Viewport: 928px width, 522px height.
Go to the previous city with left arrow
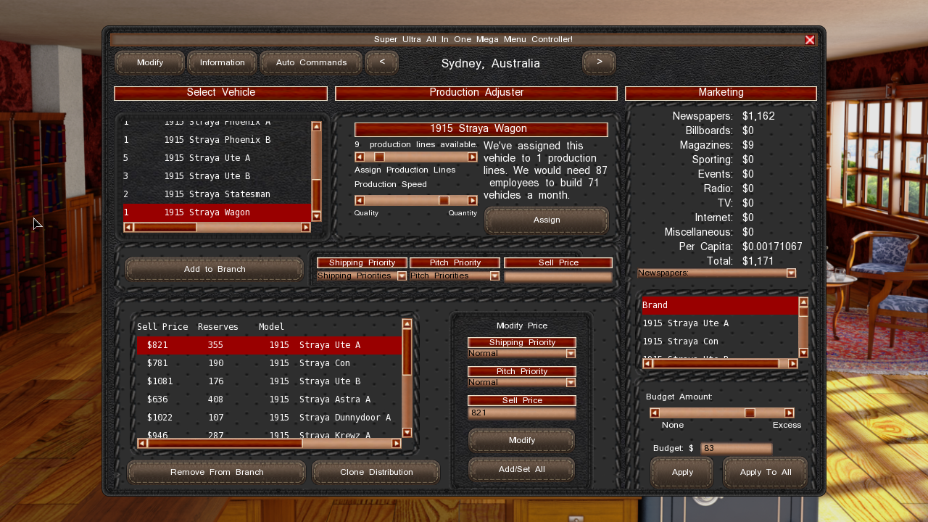point(381,63)
